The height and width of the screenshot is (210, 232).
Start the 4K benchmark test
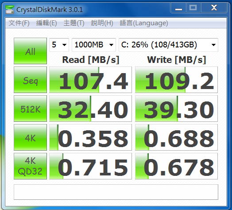31,137
